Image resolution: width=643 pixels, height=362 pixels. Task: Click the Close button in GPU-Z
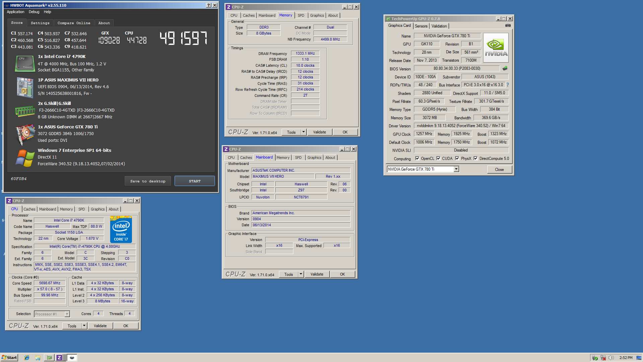(499, 170)
